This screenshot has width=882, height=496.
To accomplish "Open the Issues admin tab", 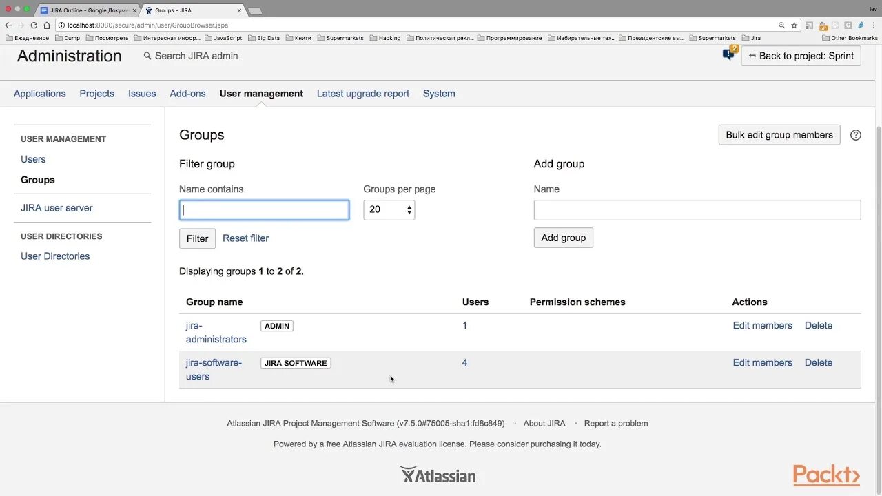I will coord(142,94).
